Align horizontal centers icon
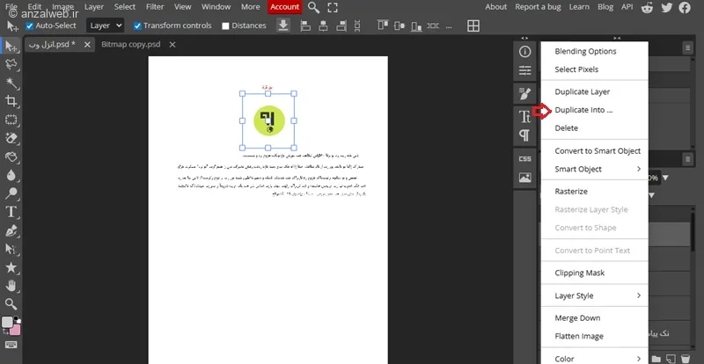Image resolution: width=704 pixels, height=364 pixels. [323, 25]
